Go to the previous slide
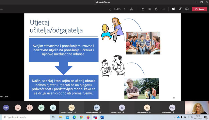 click(x=110, y=9)
